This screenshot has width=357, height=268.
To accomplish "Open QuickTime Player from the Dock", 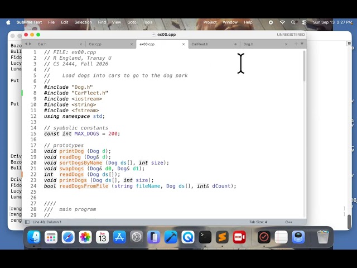I will [x=188, y=237].
